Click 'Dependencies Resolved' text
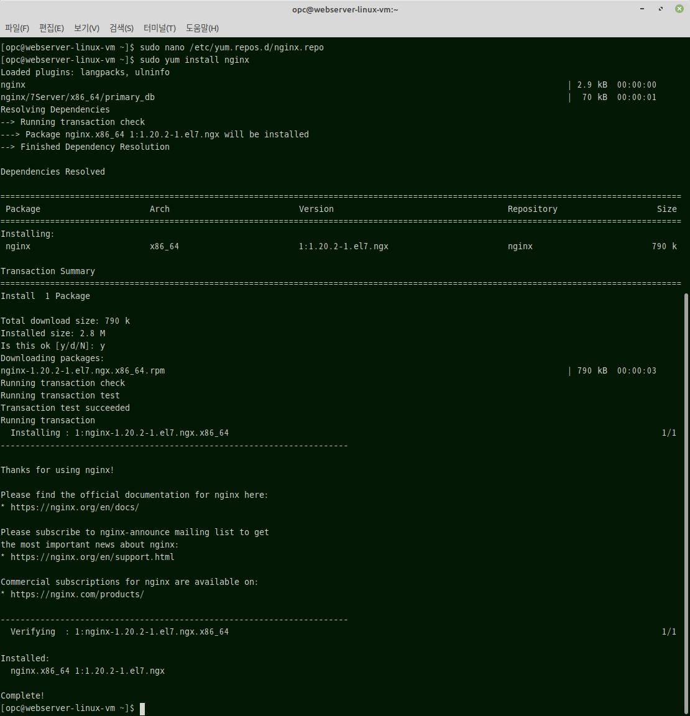The width and height of the screenshot is (690, 716). [x=52, y=172]
